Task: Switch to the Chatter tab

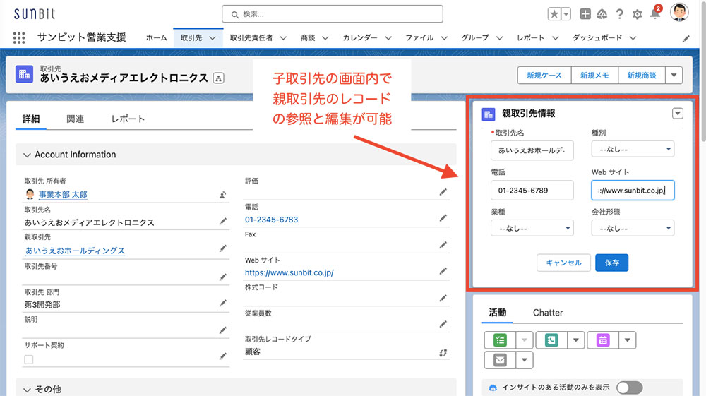Action: click(548, 313)
